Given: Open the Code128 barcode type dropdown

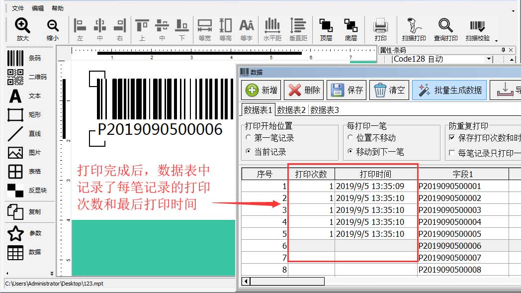Looking at the screenshot, I should [x=489, y=59].
